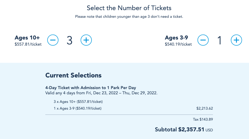The image size is (249, 139).
Task: Click the Subtotal $2,357.51 amount
Action: [x=191, y=130]
